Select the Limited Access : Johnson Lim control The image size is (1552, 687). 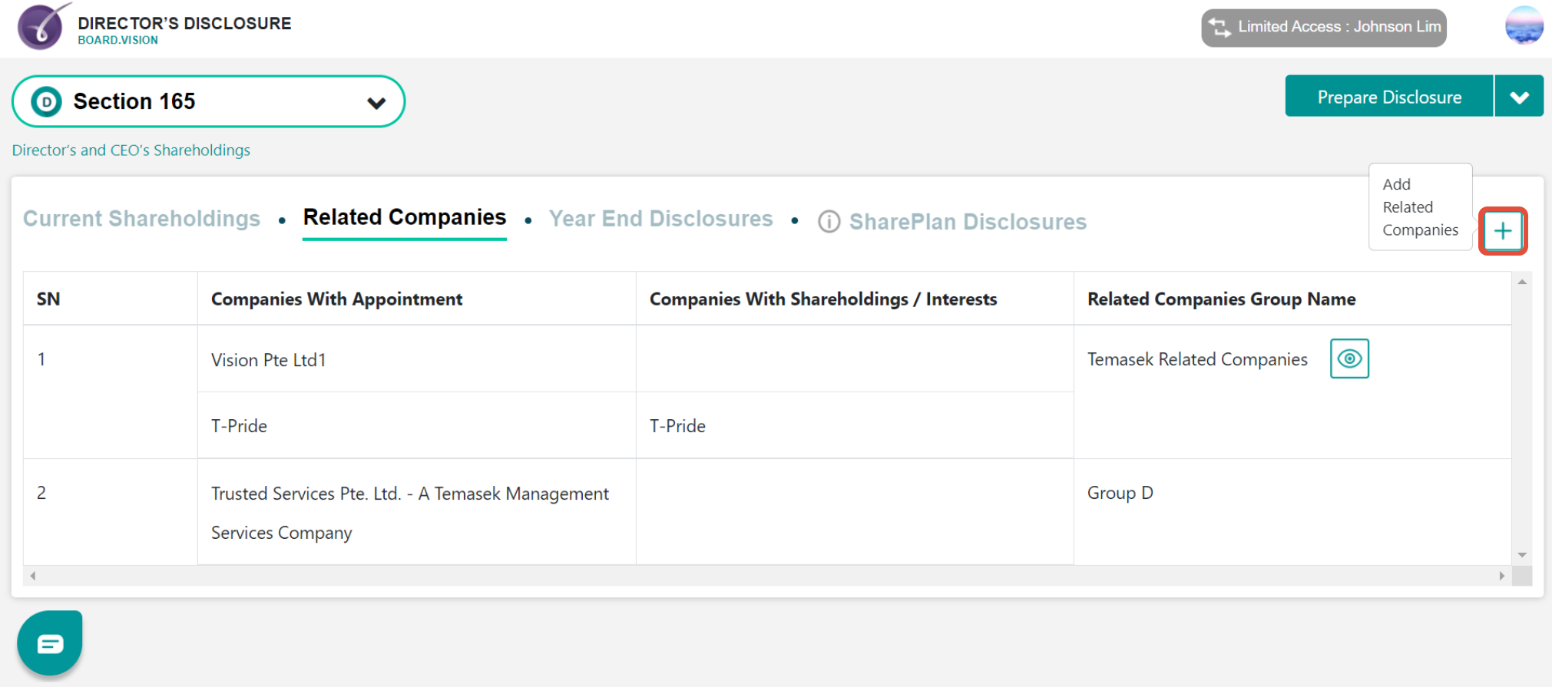coord(1323,26)
